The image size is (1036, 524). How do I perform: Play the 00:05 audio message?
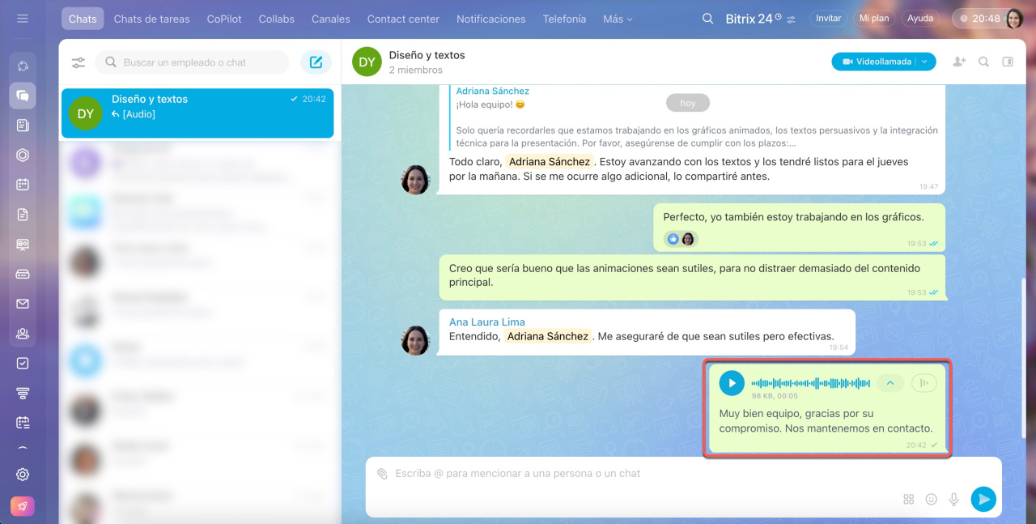732,383
